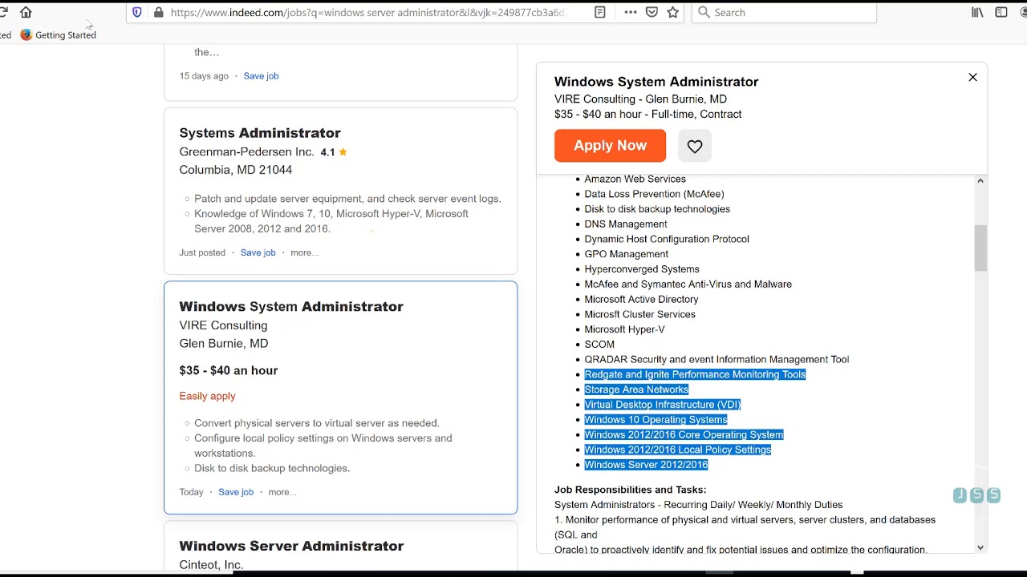Viewport: 1027px width, 577px height.
Task: Click highlighted 'Virtual Desktop Infrastructure (VDI)' item
Action: [662, 405]
